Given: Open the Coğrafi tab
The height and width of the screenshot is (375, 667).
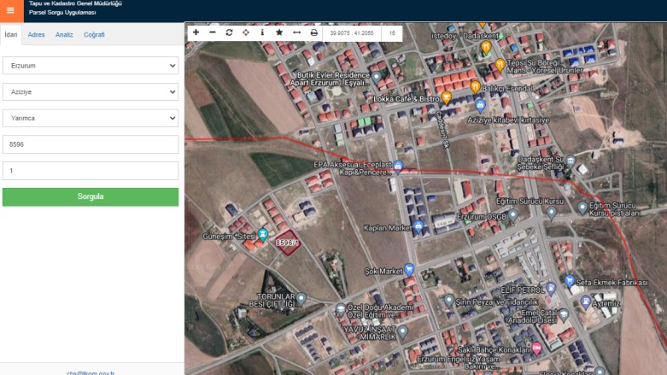Looking at the screenshot, I should [x=94, y=35].
